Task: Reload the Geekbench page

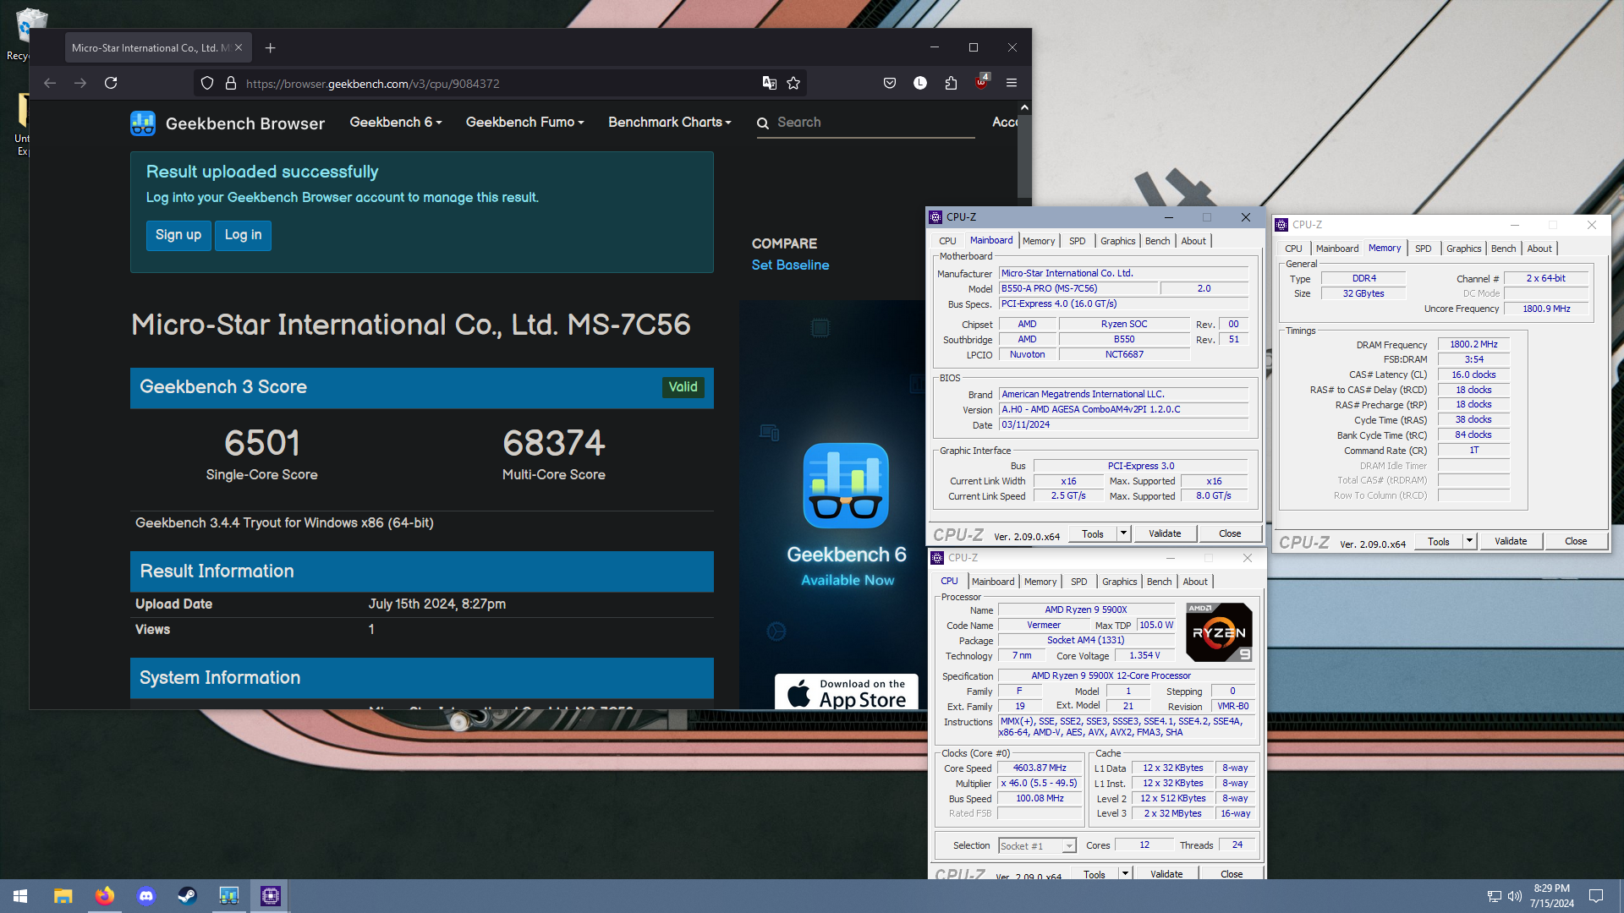Action: click(x=111, y=83)
